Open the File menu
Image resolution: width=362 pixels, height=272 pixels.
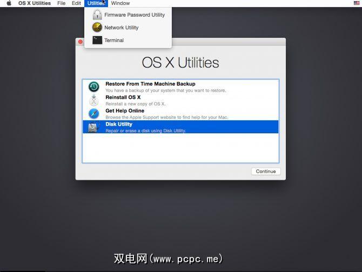[62, 3]
